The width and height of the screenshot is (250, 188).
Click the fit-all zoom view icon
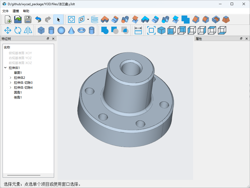(151, 30)
